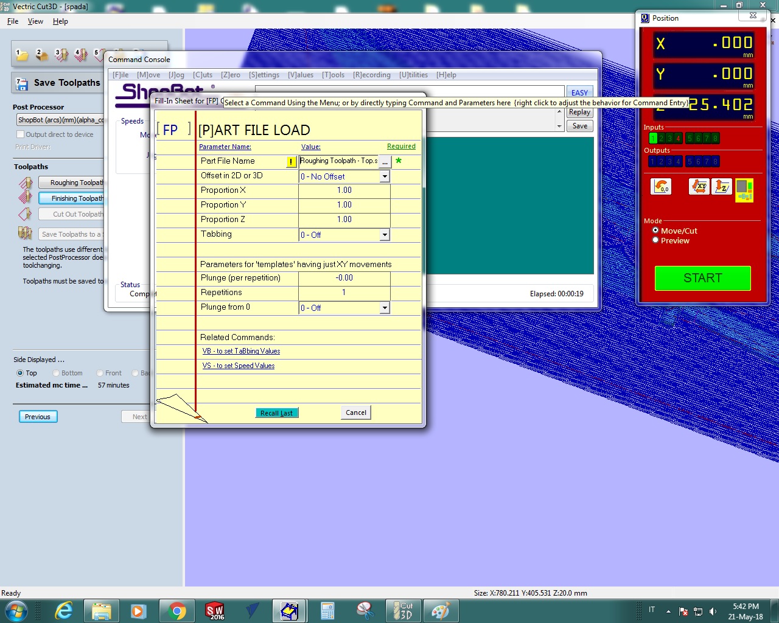
Task: Open Paint from the taskbar
Action: (441, 611)
